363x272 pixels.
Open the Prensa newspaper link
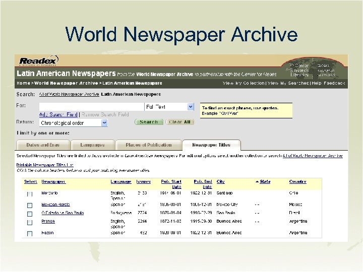48,221
